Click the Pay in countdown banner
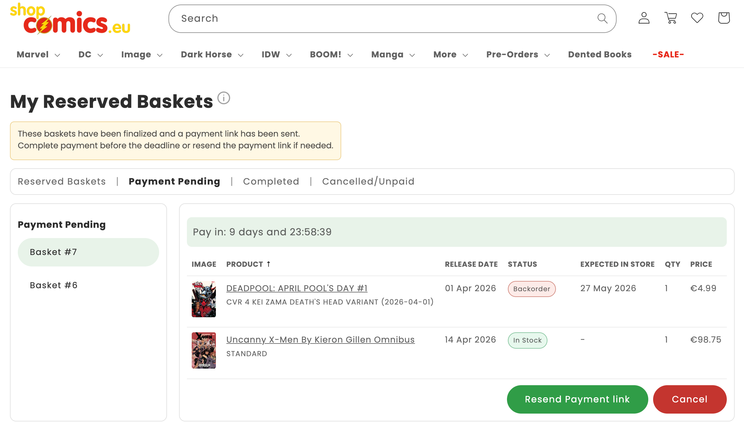The image size is (744, 429). 457,232
